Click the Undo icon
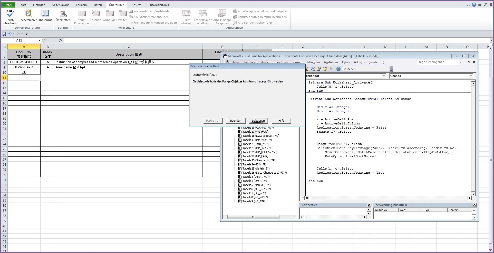This screenshot has height=253, width=494. click(10, 34)
